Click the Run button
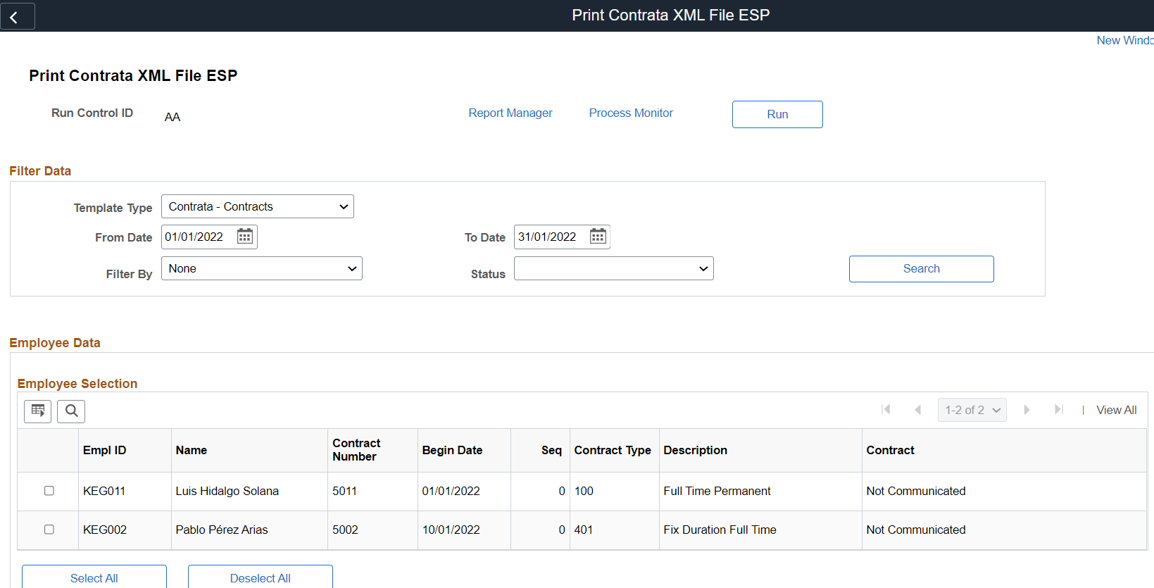This screenshot has height=588, width=1154. [x=777, y=114]
